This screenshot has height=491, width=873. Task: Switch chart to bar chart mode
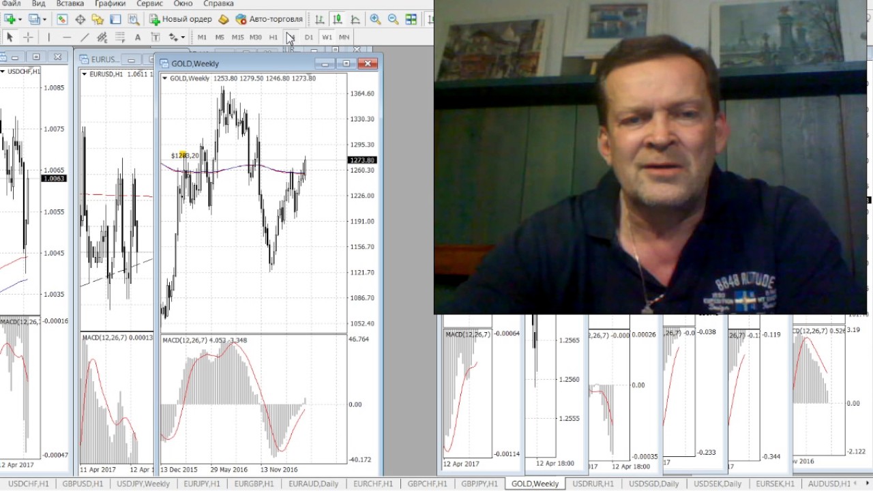[x=319, y=19]
